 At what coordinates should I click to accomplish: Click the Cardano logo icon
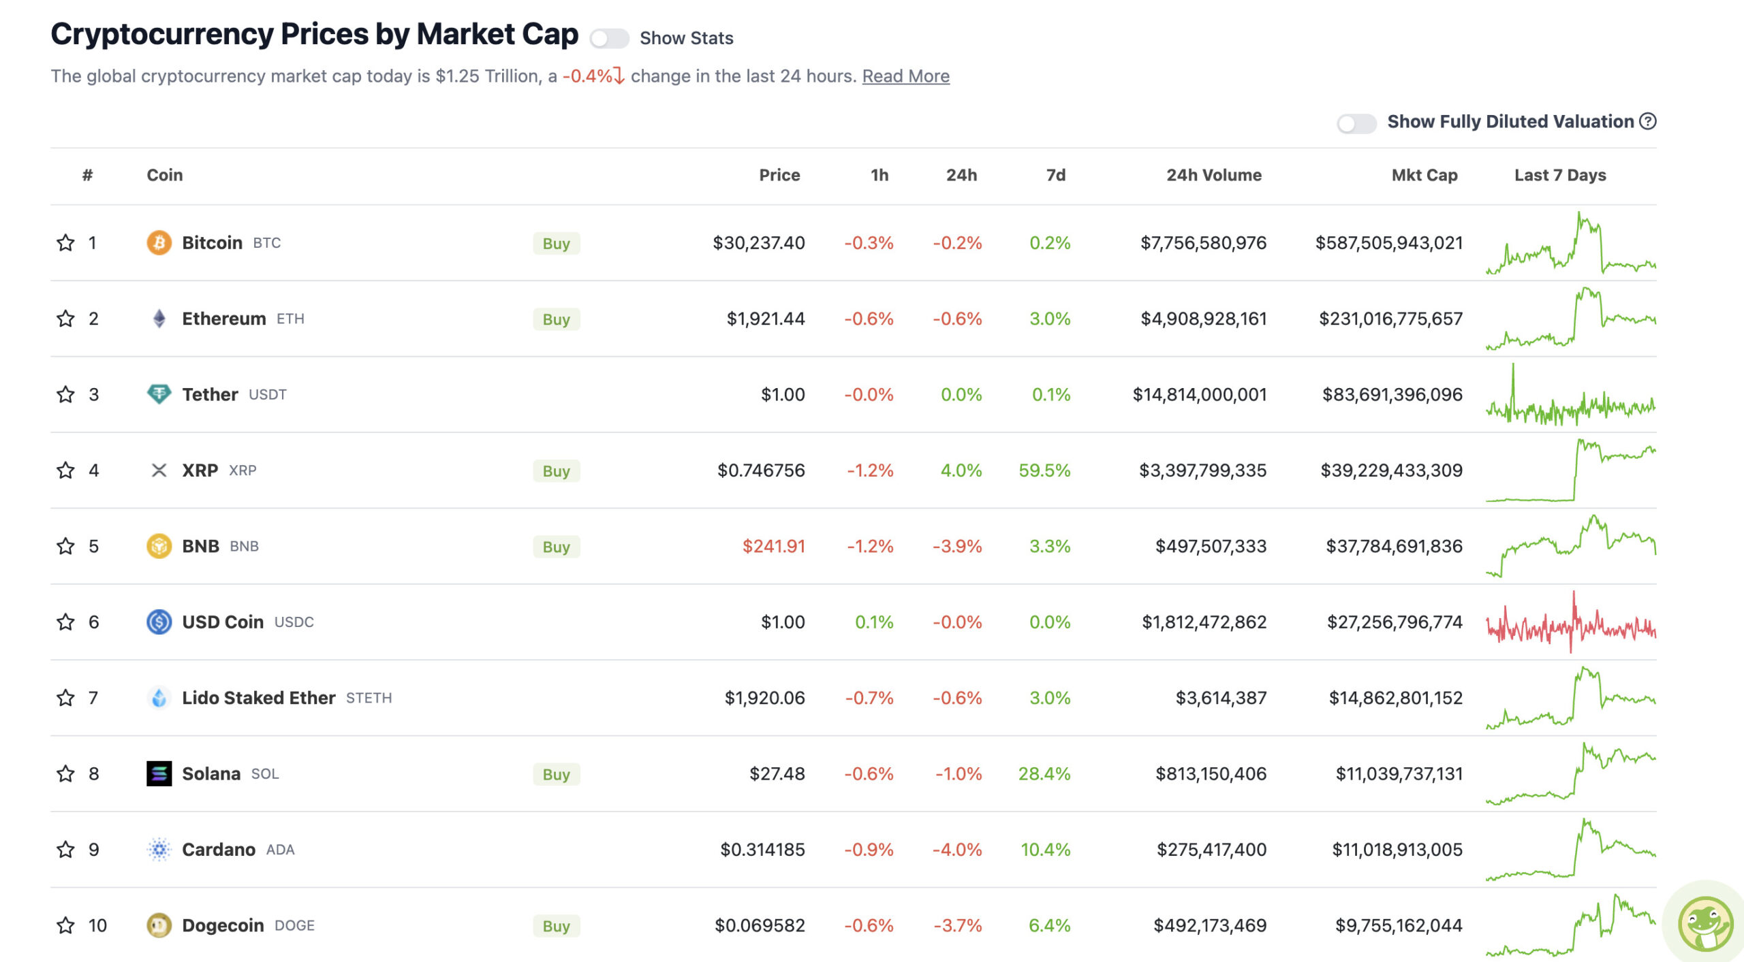pyautogui.click(x=159, y=850)
